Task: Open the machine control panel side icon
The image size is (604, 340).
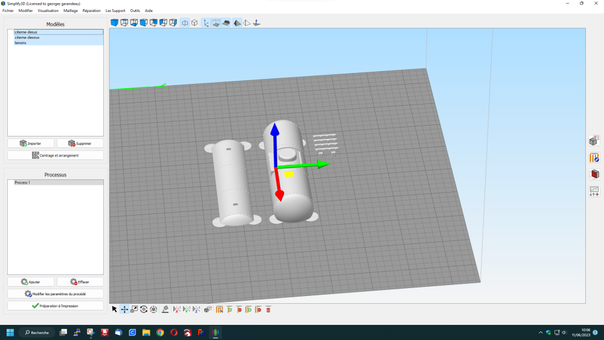Action: click(x=594, y=191)
